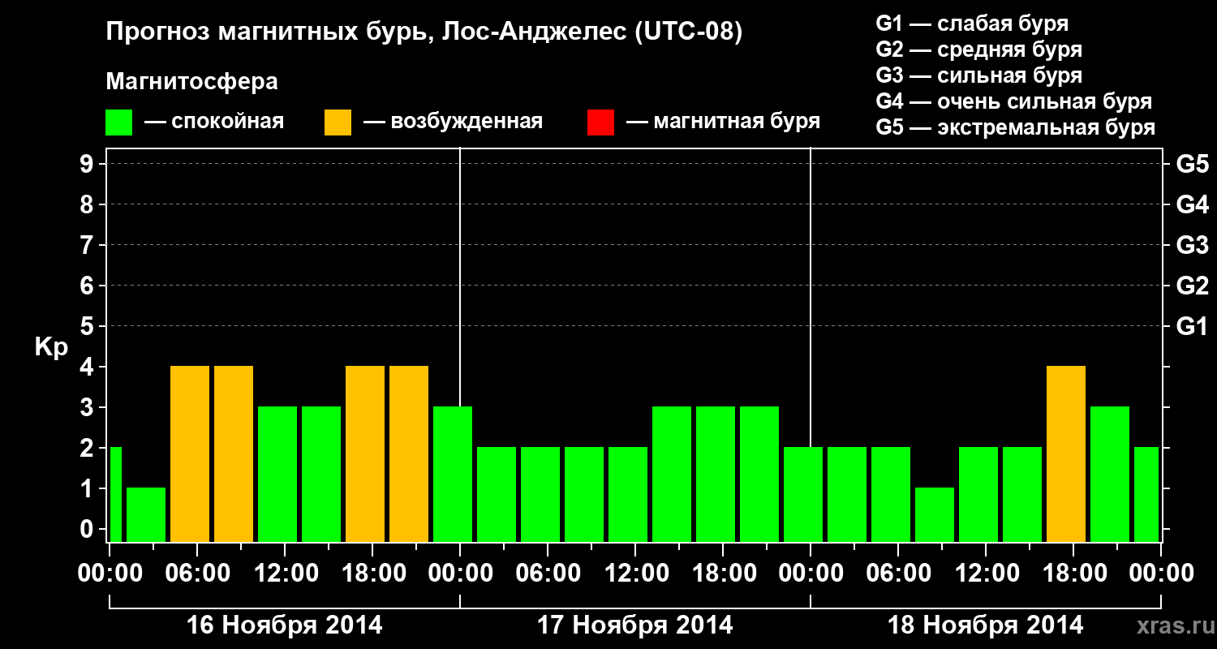The width and height of the screenshot is (1217, 649).
Task: Click the 'G1' marker on the right axis
Action: [1193, 327]
